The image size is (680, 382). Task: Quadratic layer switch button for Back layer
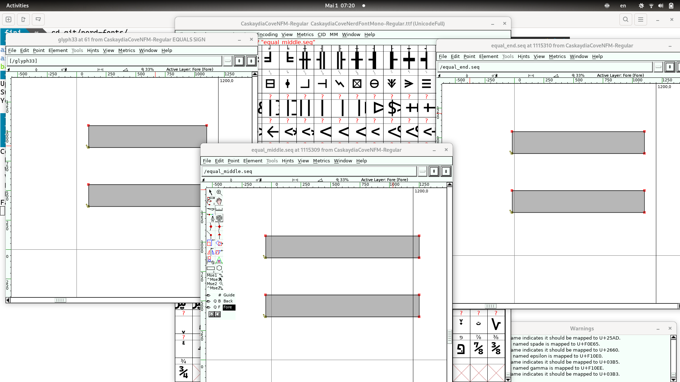[215, 301]
